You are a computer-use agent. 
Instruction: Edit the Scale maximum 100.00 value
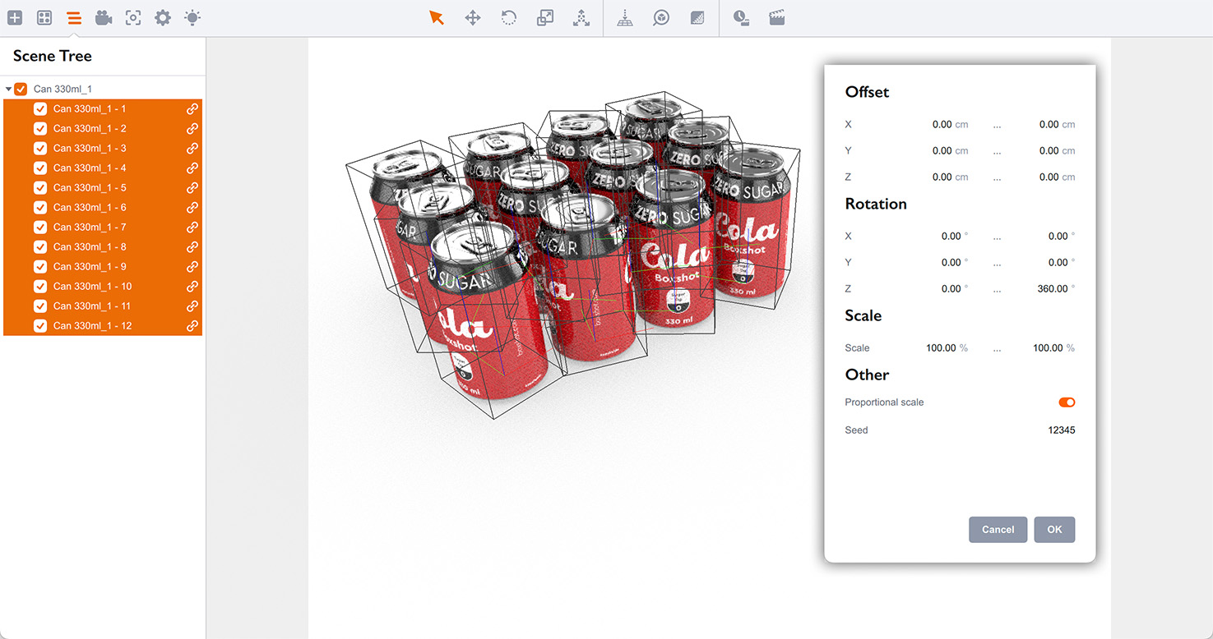[1048, 348]
